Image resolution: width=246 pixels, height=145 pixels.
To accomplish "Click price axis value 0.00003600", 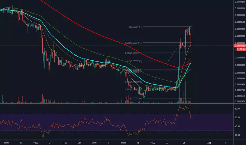I will 240,58.
